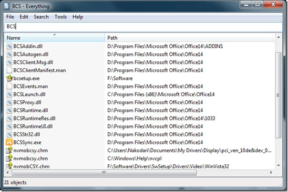Select the BCSClientManifest.man file name
This screenshot has width=288, height=192.
tap(40, 70)
